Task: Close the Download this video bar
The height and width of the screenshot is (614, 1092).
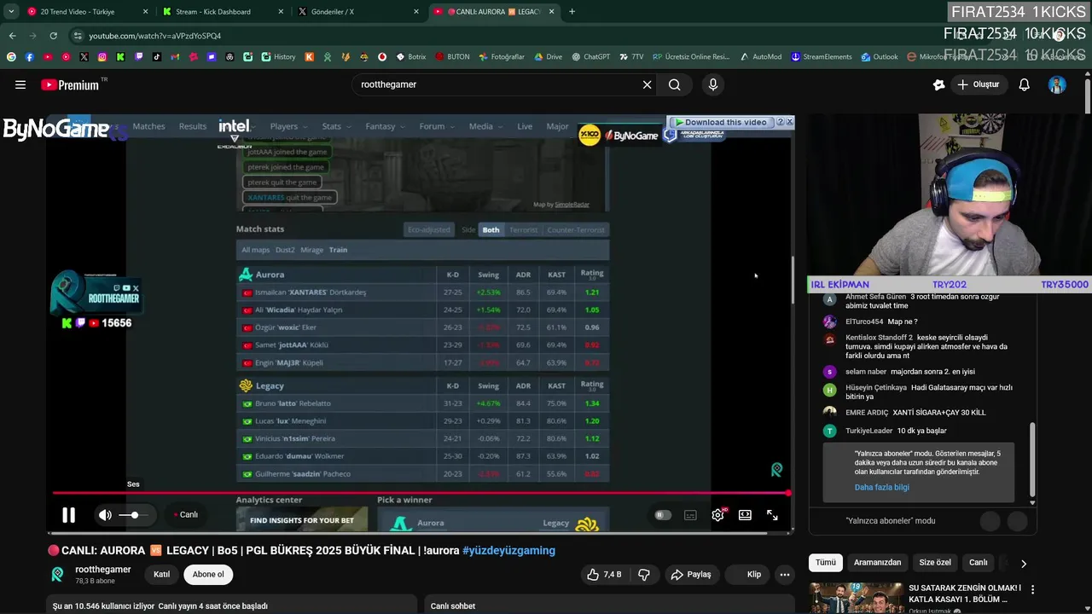Action: click(790, 122)
